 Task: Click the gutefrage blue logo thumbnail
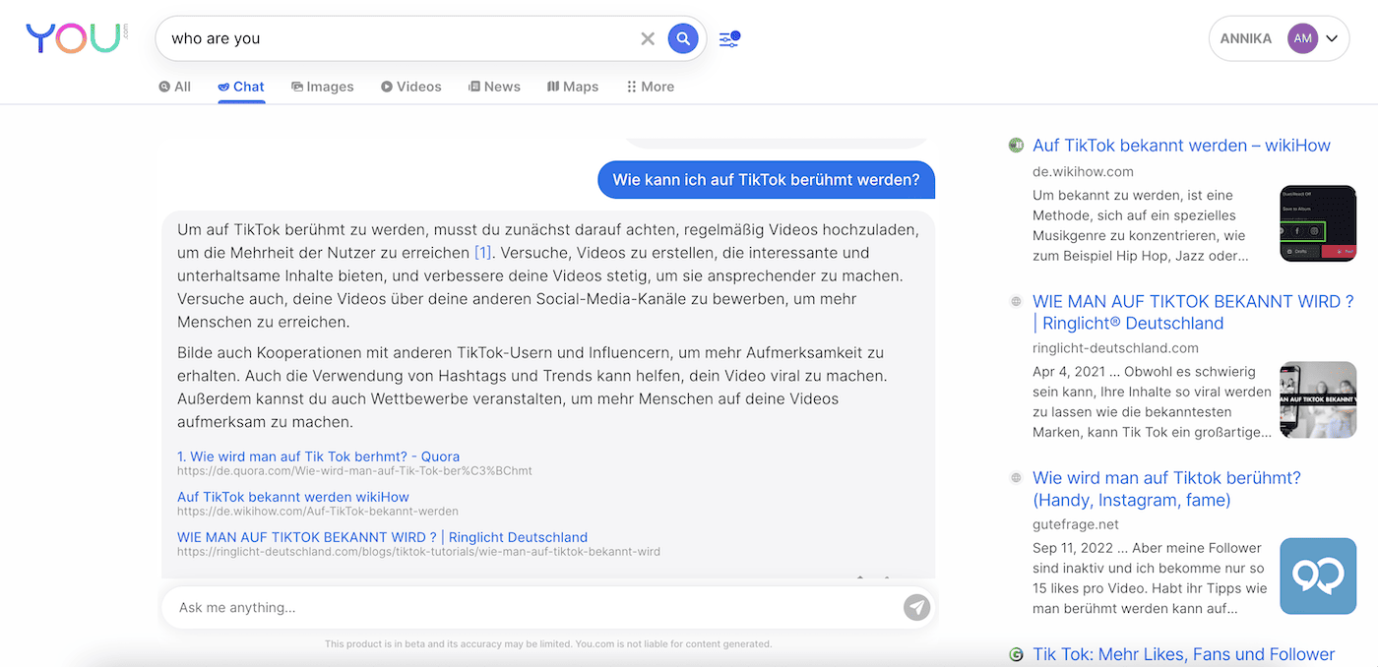(1318, 576)
